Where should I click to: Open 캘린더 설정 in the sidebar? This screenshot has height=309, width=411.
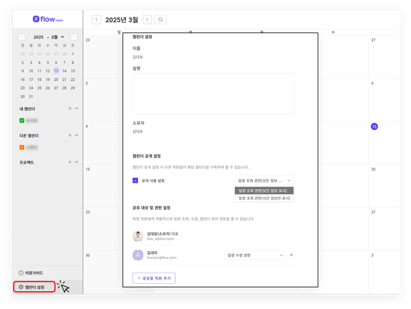click(34, 287)
